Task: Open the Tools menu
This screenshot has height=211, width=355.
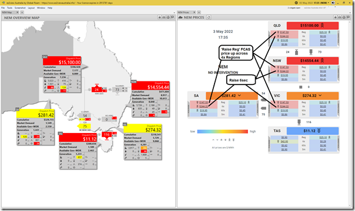Action: (x=9, y=8)
